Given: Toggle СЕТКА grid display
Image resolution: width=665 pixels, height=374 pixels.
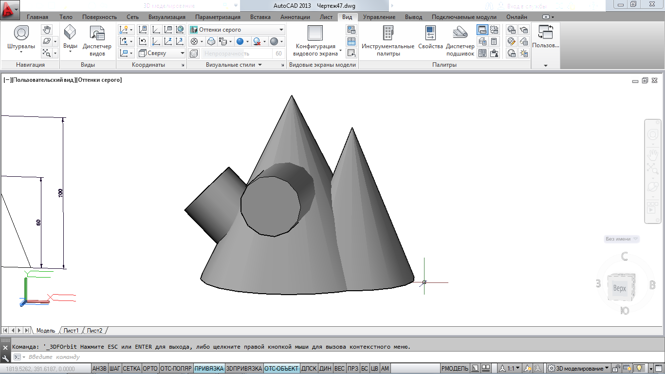Looking at the screenshot, I should coord(131,369).
